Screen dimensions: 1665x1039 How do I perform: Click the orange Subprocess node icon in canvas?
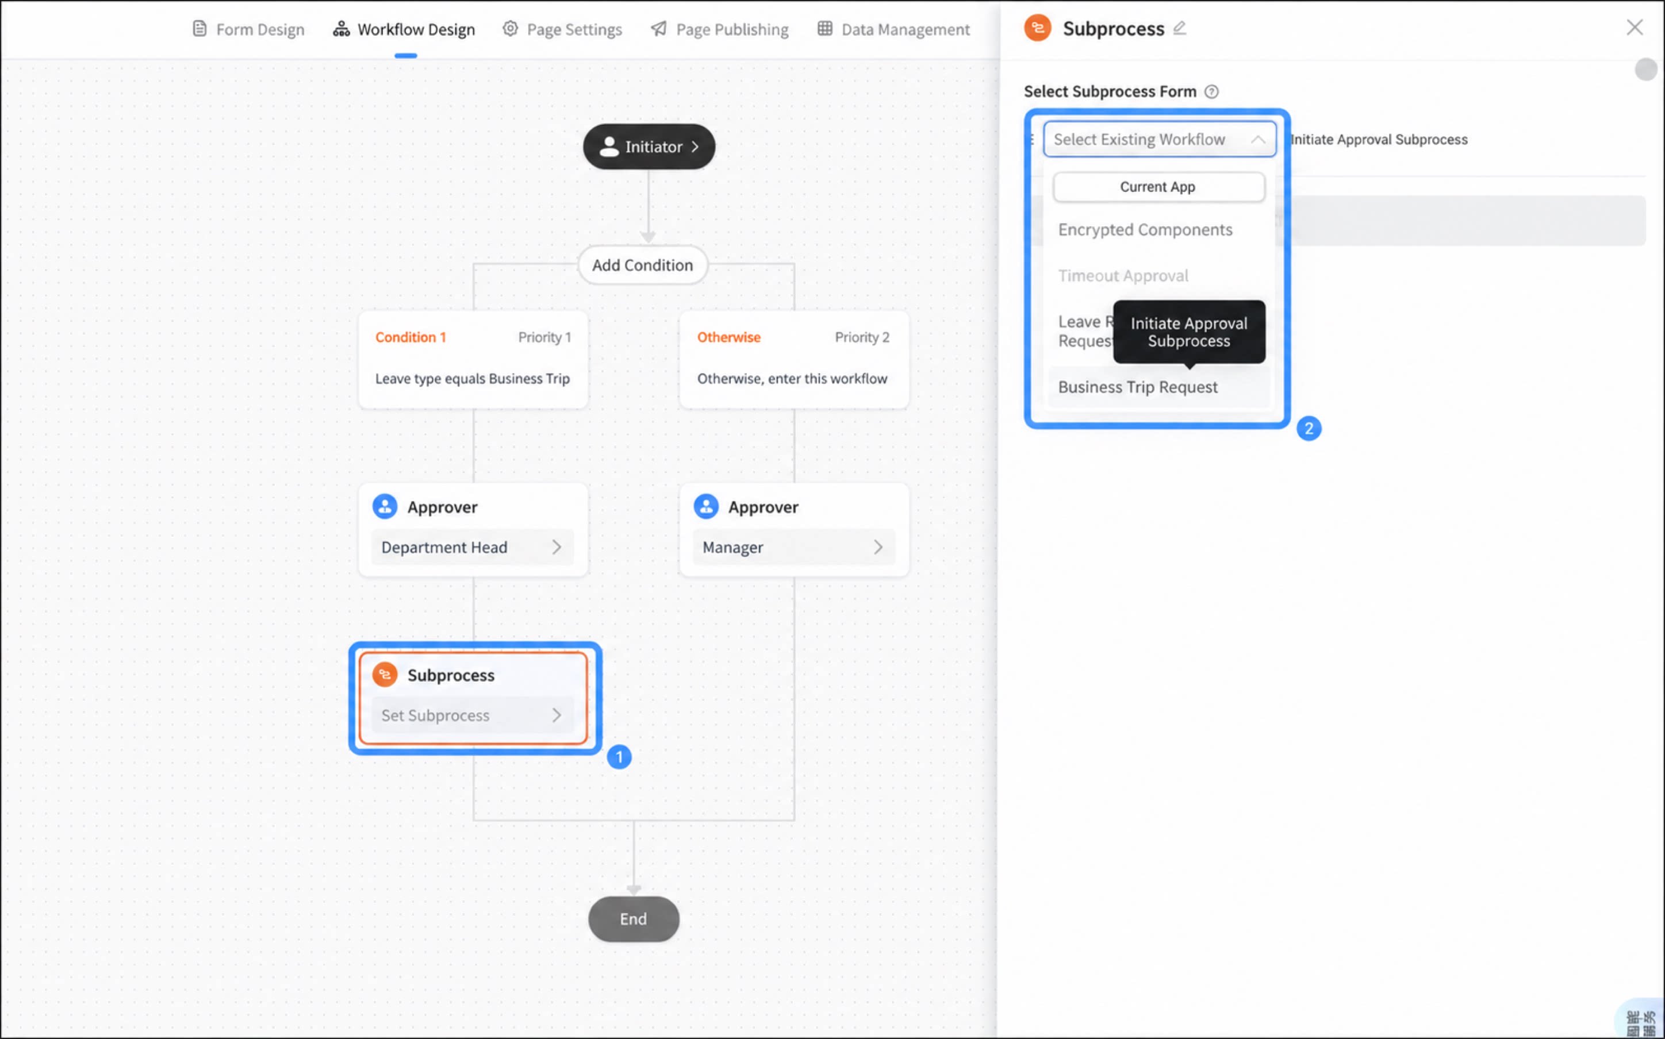click(385, 675)
